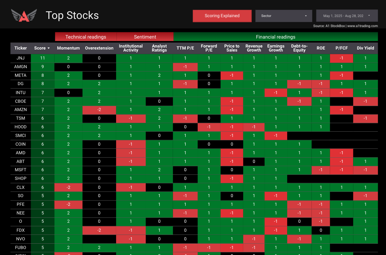The height and width of the screenshot is (255, 386).
Task: Click the TTM P/E column header
Action: [185, 48]
